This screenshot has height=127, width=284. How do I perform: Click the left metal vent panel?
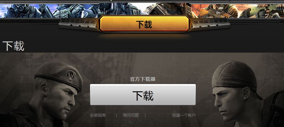[79, 24]
